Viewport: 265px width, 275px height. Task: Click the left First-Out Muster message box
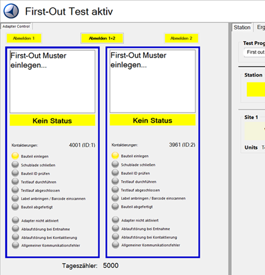pos(52,81)
